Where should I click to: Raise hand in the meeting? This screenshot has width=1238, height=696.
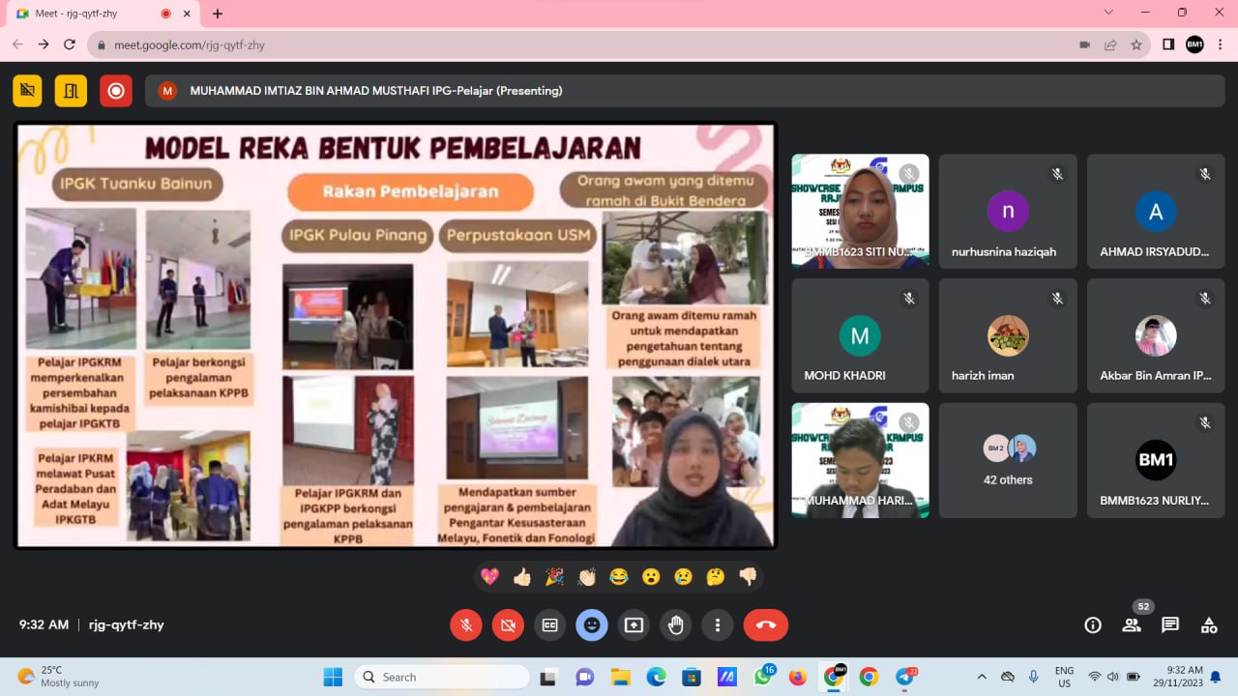[675, 625]
